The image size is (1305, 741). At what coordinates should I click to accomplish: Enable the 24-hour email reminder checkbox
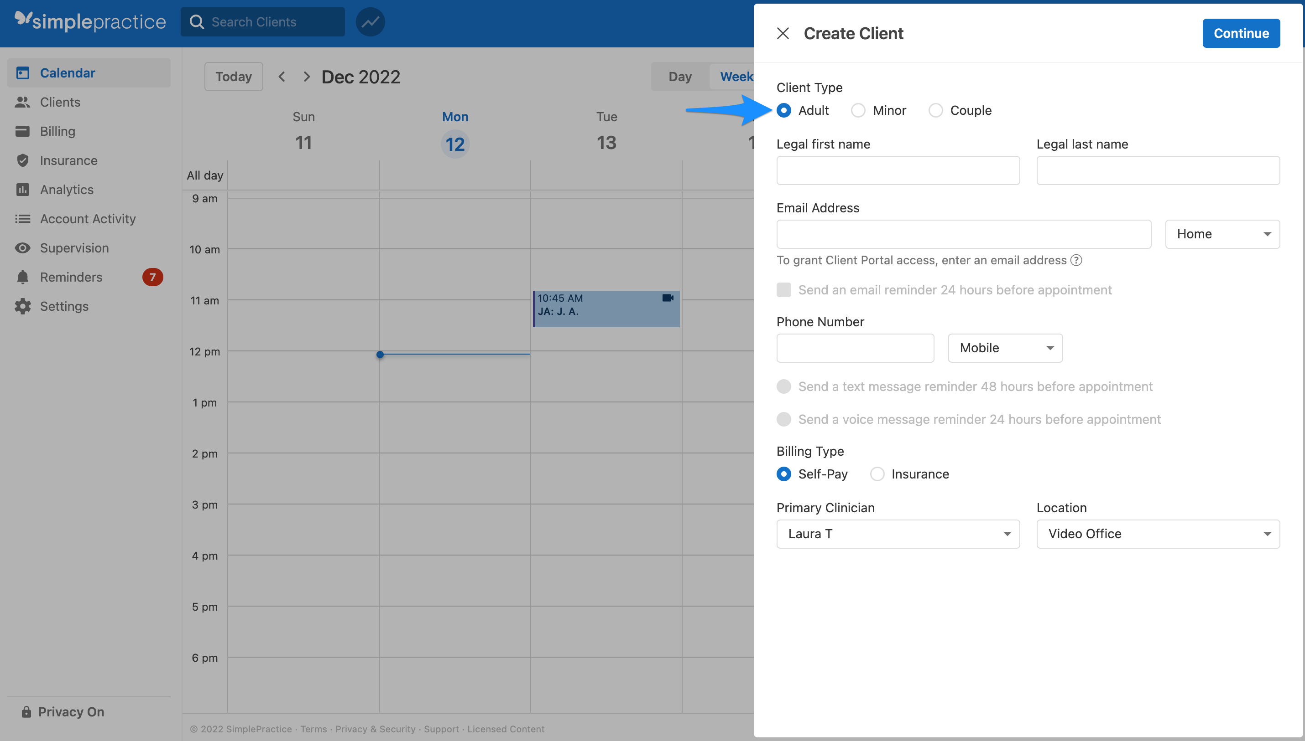[784, 289]
